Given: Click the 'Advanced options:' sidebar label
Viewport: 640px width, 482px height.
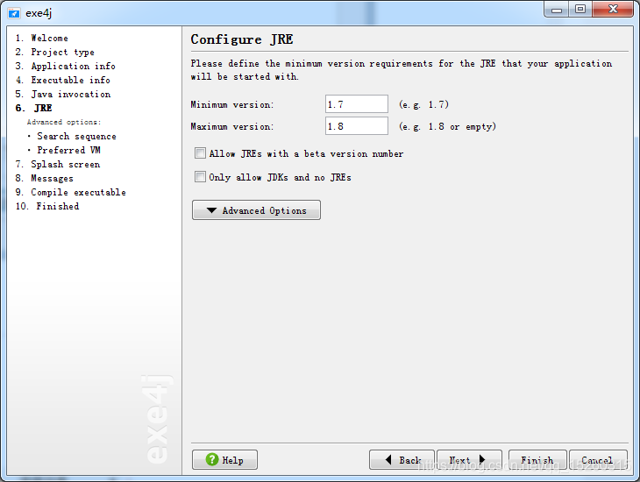Looking at the screenshot, I should [x=64, y=122].
